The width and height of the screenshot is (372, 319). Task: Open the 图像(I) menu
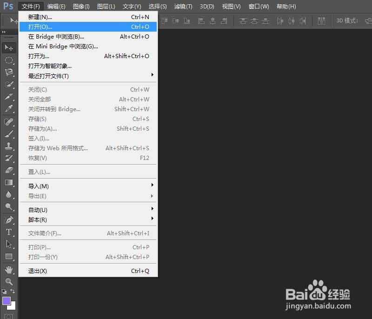(x=81, y=7)
